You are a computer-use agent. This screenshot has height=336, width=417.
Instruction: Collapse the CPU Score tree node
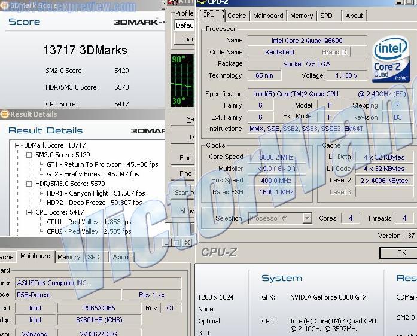point(29,212)
